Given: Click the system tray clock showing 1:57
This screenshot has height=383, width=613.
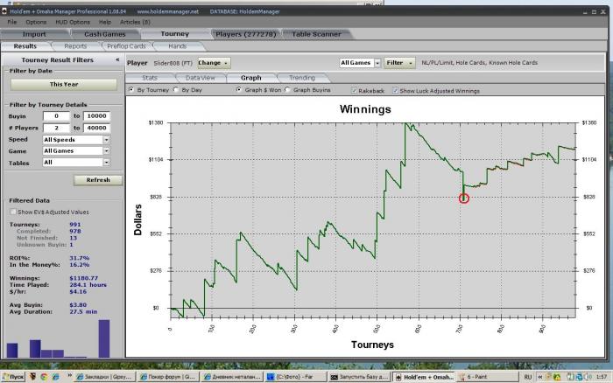Looking at the screenshot, I should (x=602, y=377).
